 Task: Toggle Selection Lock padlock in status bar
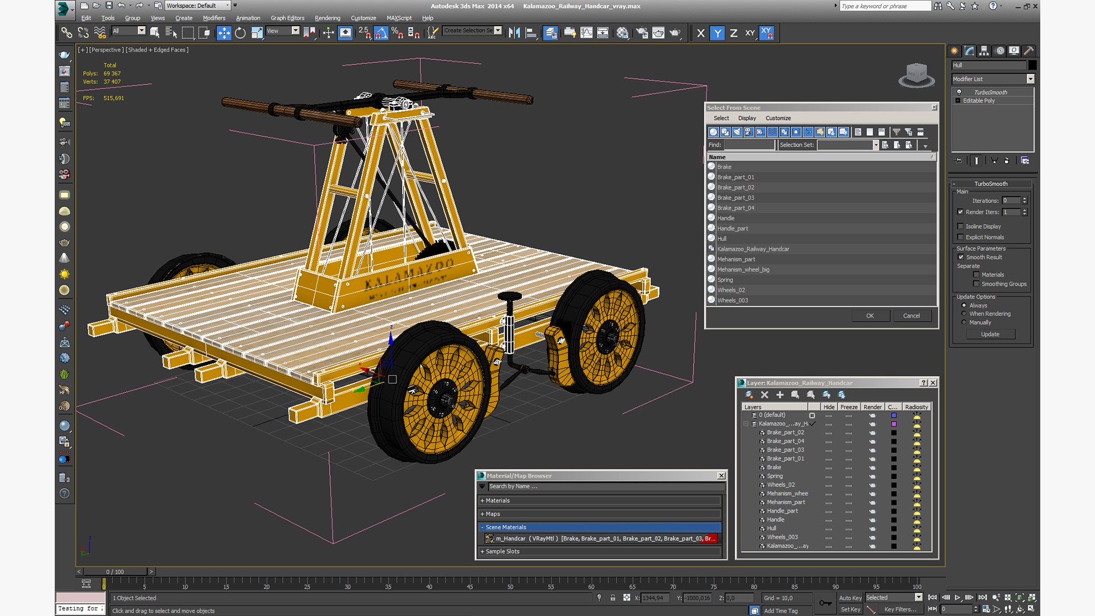click(613, 598)
